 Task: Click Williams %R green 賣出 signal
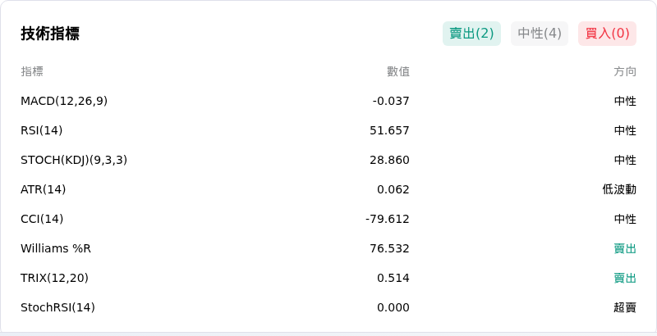point(625,248)
